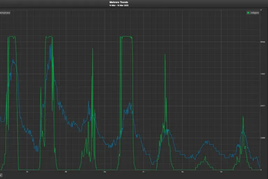268x179 pixels.
Task: Click the 95942 value on right axis
Action: click(263, 42)
